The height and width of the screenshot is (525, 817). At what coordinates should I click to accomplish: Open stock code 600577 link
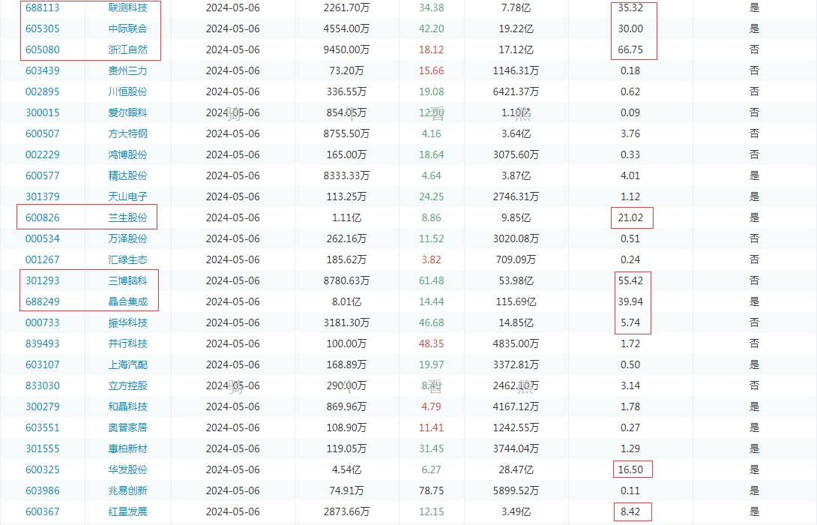coord(42,176)
